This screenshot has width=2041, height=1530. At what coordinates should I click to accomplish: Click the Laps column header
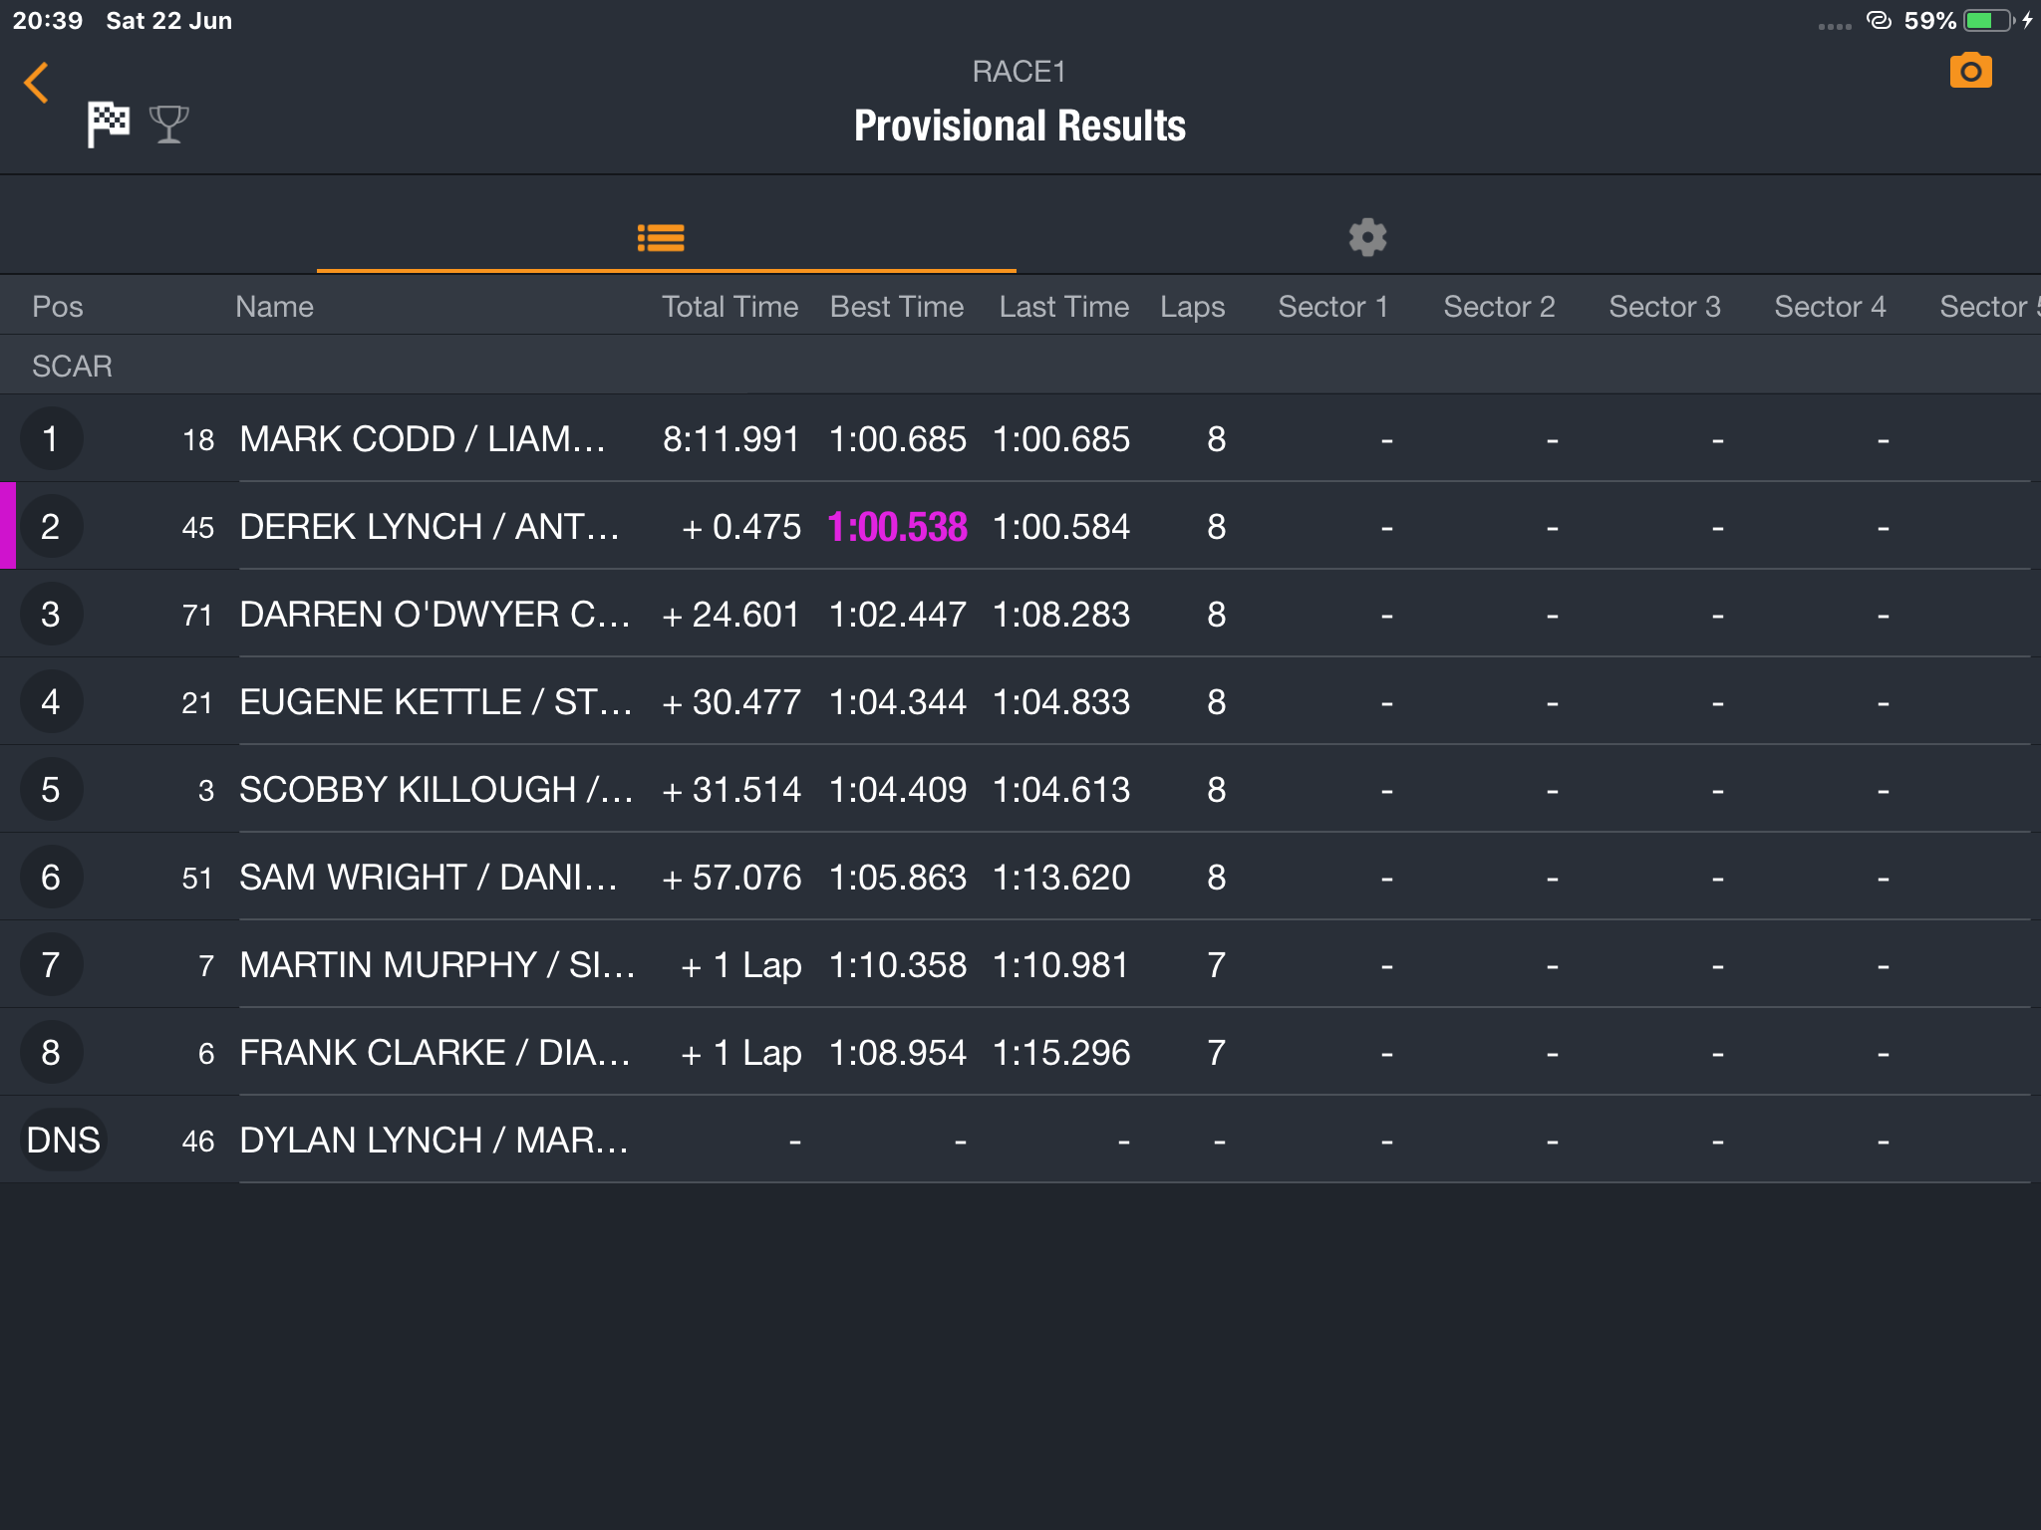click(1192, 307)
